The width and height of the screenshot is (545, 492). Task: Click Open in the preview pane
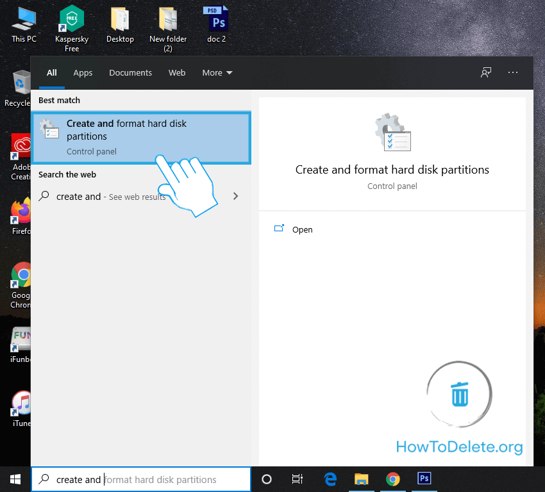302,229
